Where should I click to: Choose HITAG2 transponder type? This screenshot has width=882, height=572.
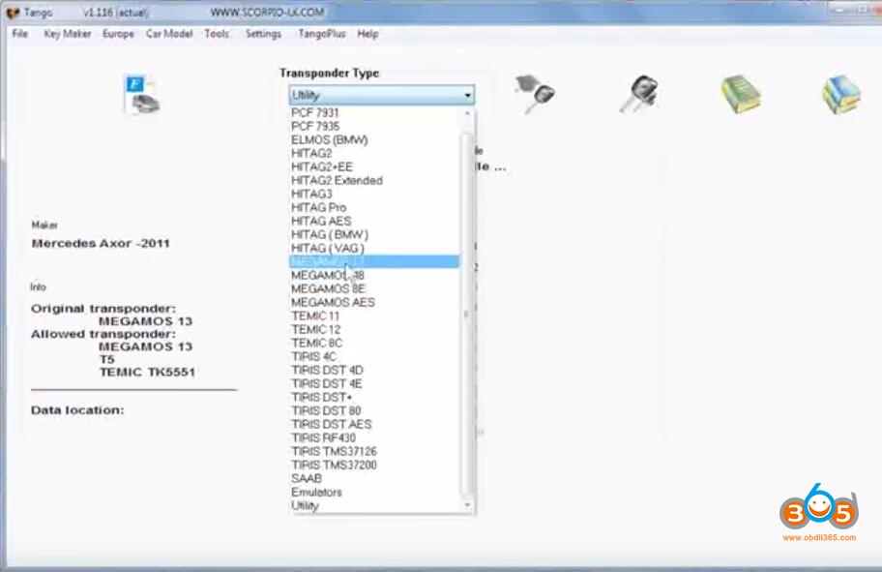coord(375,153)
